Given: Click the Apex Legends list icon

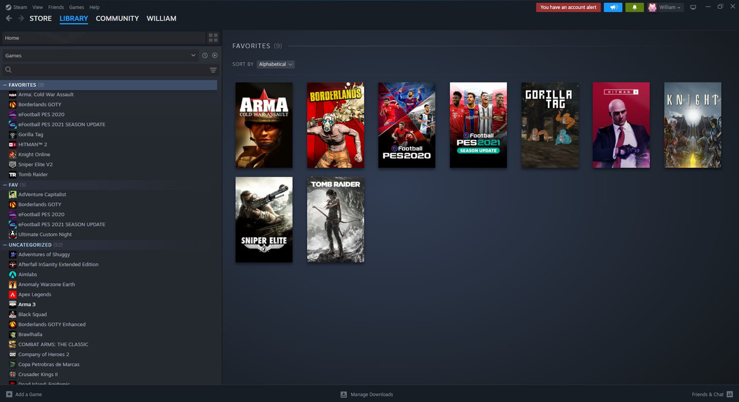Looking at the screenshot, I should (x=13, y=294).
